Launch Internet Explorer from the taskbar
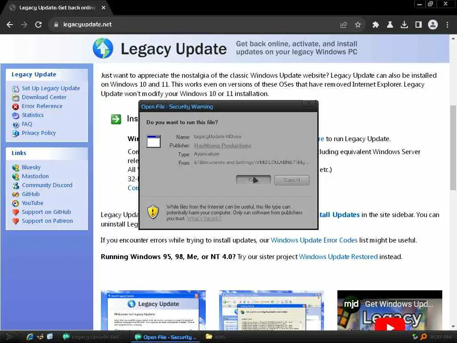The height and width of the screenshot is (343, 457). pyautogui.click(x=30, y=337)
